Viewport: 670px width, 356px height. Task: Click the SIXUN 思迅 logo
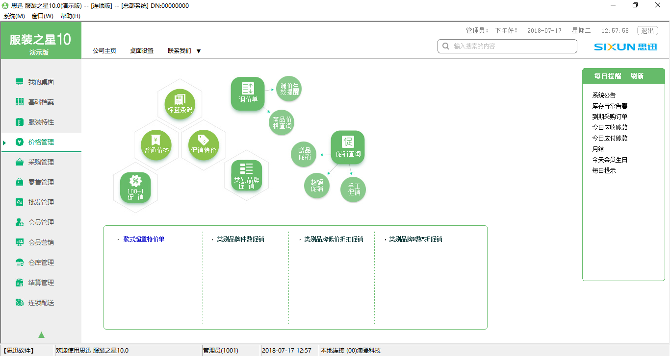[625, 47]
